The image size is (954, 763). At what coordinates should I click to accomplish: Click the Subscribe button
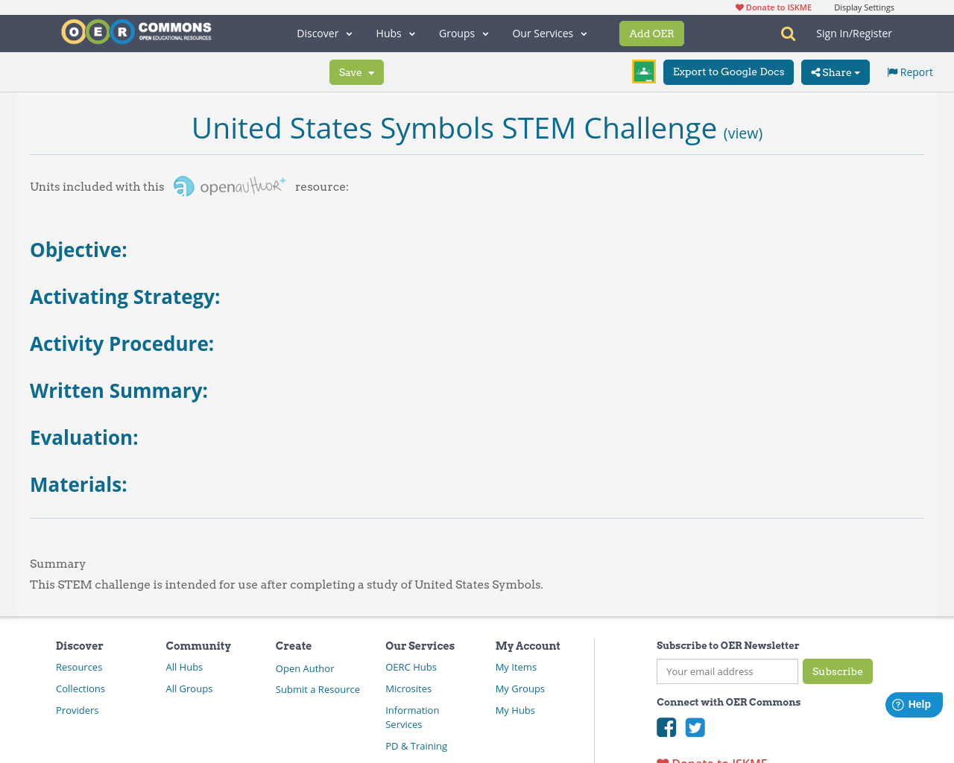[838, 671]
